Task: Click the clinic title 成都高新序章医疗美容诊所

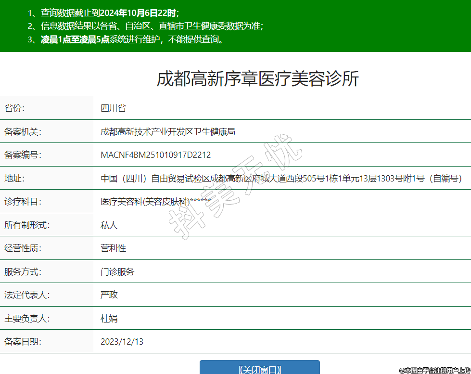Action: click(257, 79)
